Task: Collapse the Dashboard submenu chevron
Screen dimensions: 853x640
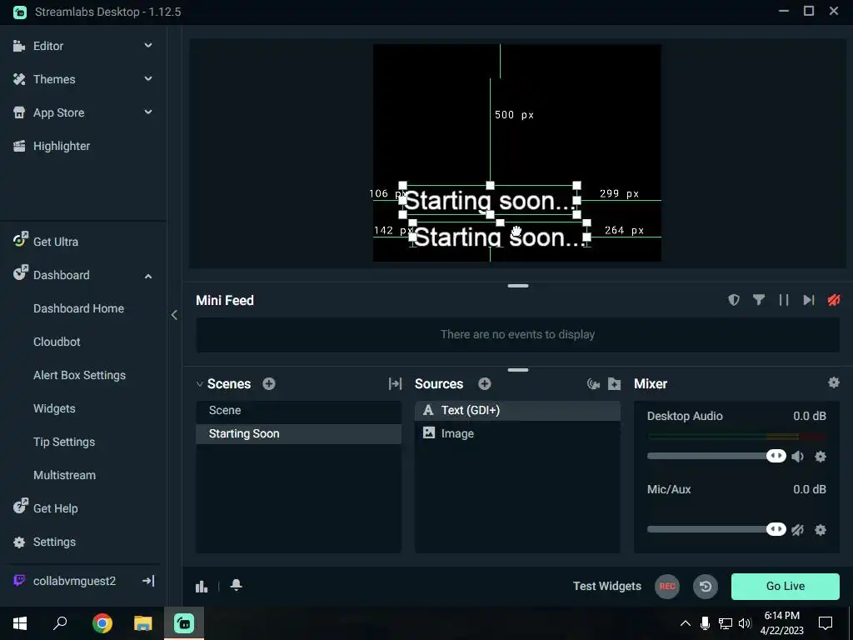Action: [x=148, y=277]
